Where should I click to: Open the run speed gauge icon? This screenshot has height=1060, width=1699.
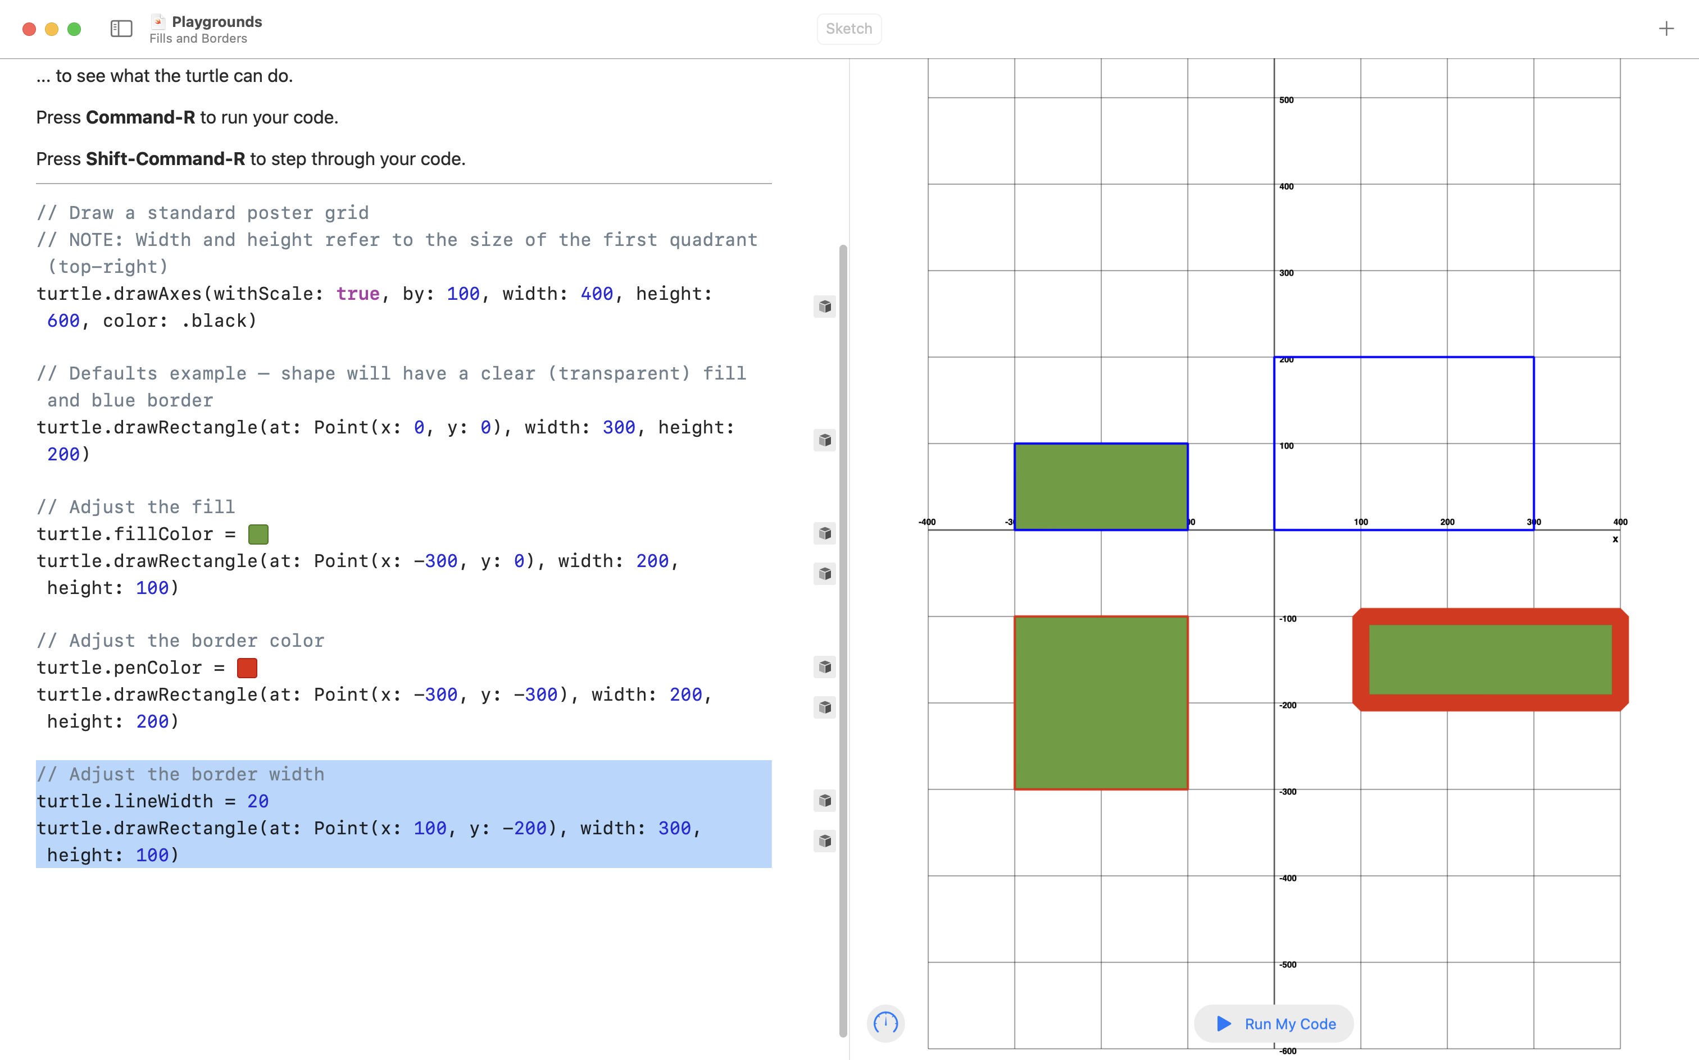pos(885,1023)
